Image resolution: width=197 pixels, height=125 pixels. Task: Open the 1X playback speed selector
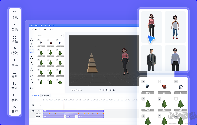point(114,90)
